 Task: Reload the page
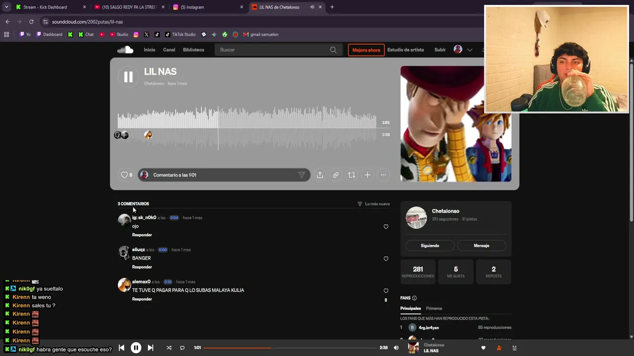tap(31, 22)
